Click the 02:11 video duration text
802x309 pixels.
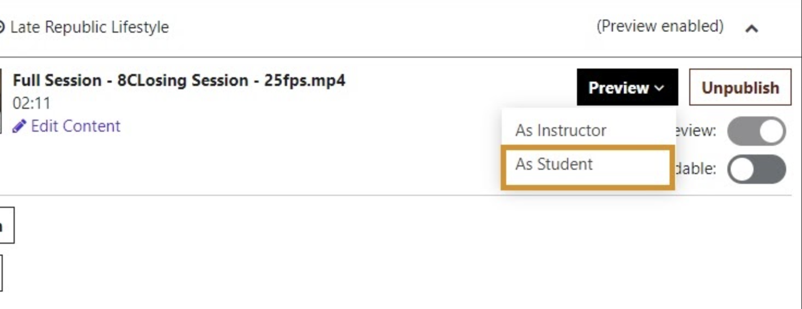[32, 103]
